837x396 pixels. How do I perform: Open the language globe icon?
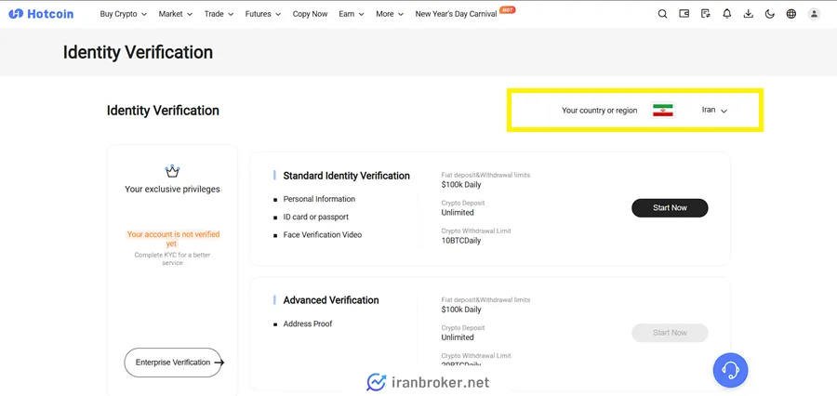point(791,14)
